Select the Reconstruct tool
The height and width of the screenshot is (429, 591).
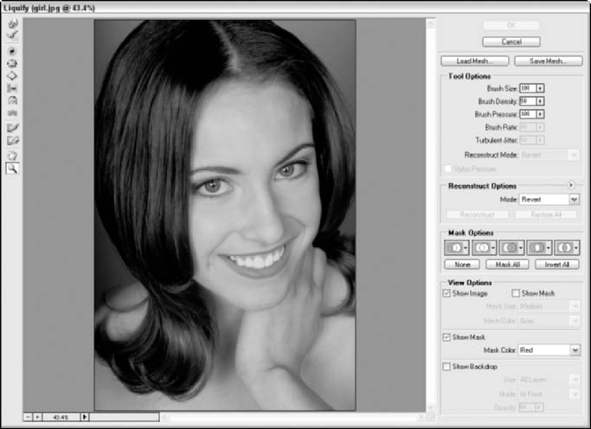[13, 36]
